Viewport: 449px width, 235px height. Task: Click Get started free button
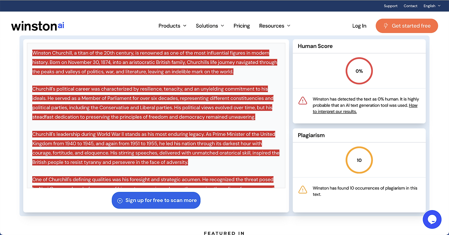[x=407, y=26]
